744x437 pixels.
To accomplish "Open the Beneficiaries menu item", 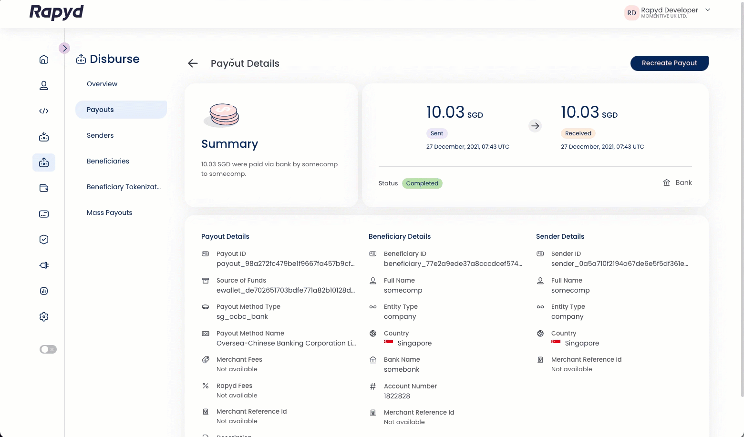I will pos(108,161).
